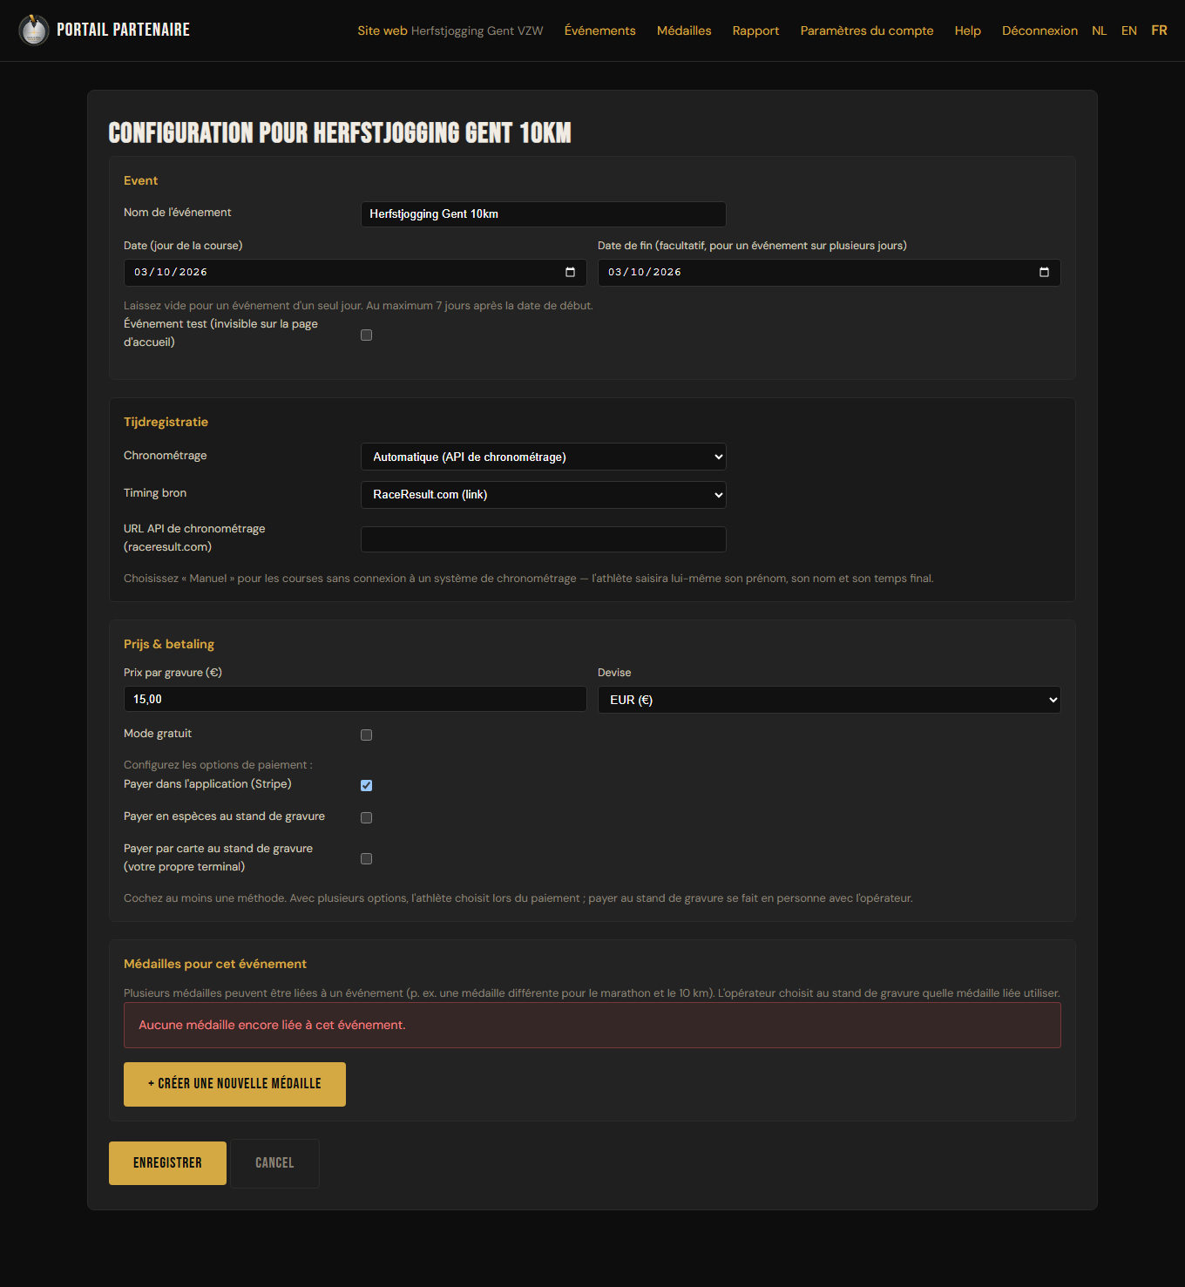Click 'Médailles pour cet événement' heading
Screen dimensions: 1185x1287
point(215,964)
